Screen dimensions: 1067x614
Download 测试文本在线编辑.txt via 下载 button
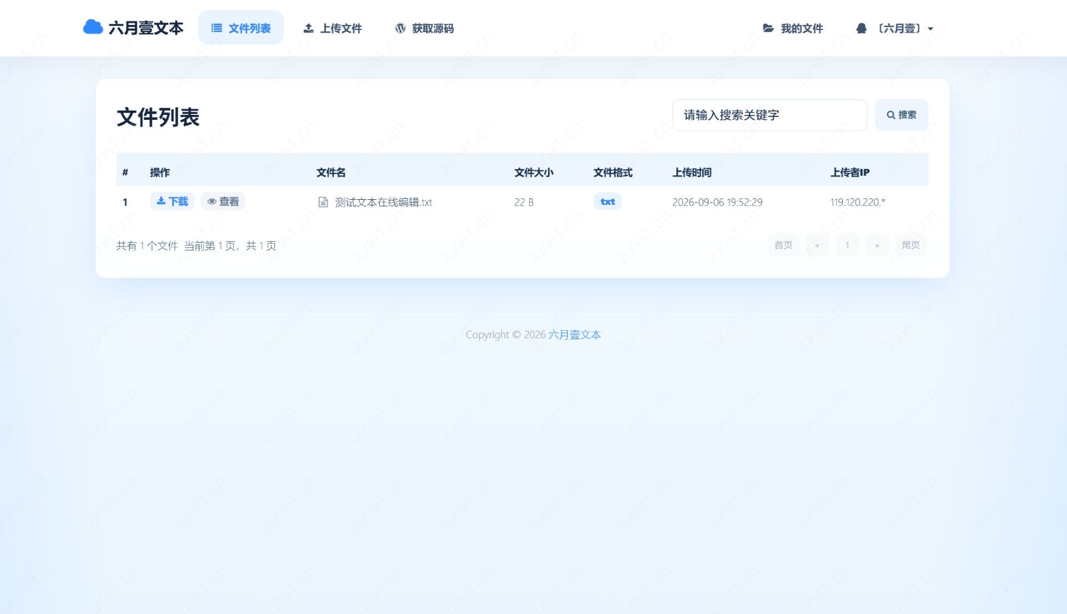pyautogui.click(x=172, y=202)
